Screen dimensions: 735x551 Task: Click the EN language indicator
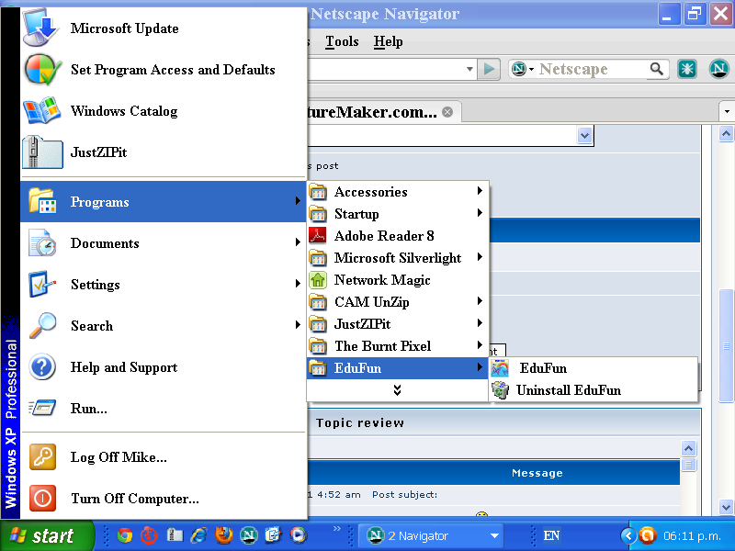tap(551, 535)
